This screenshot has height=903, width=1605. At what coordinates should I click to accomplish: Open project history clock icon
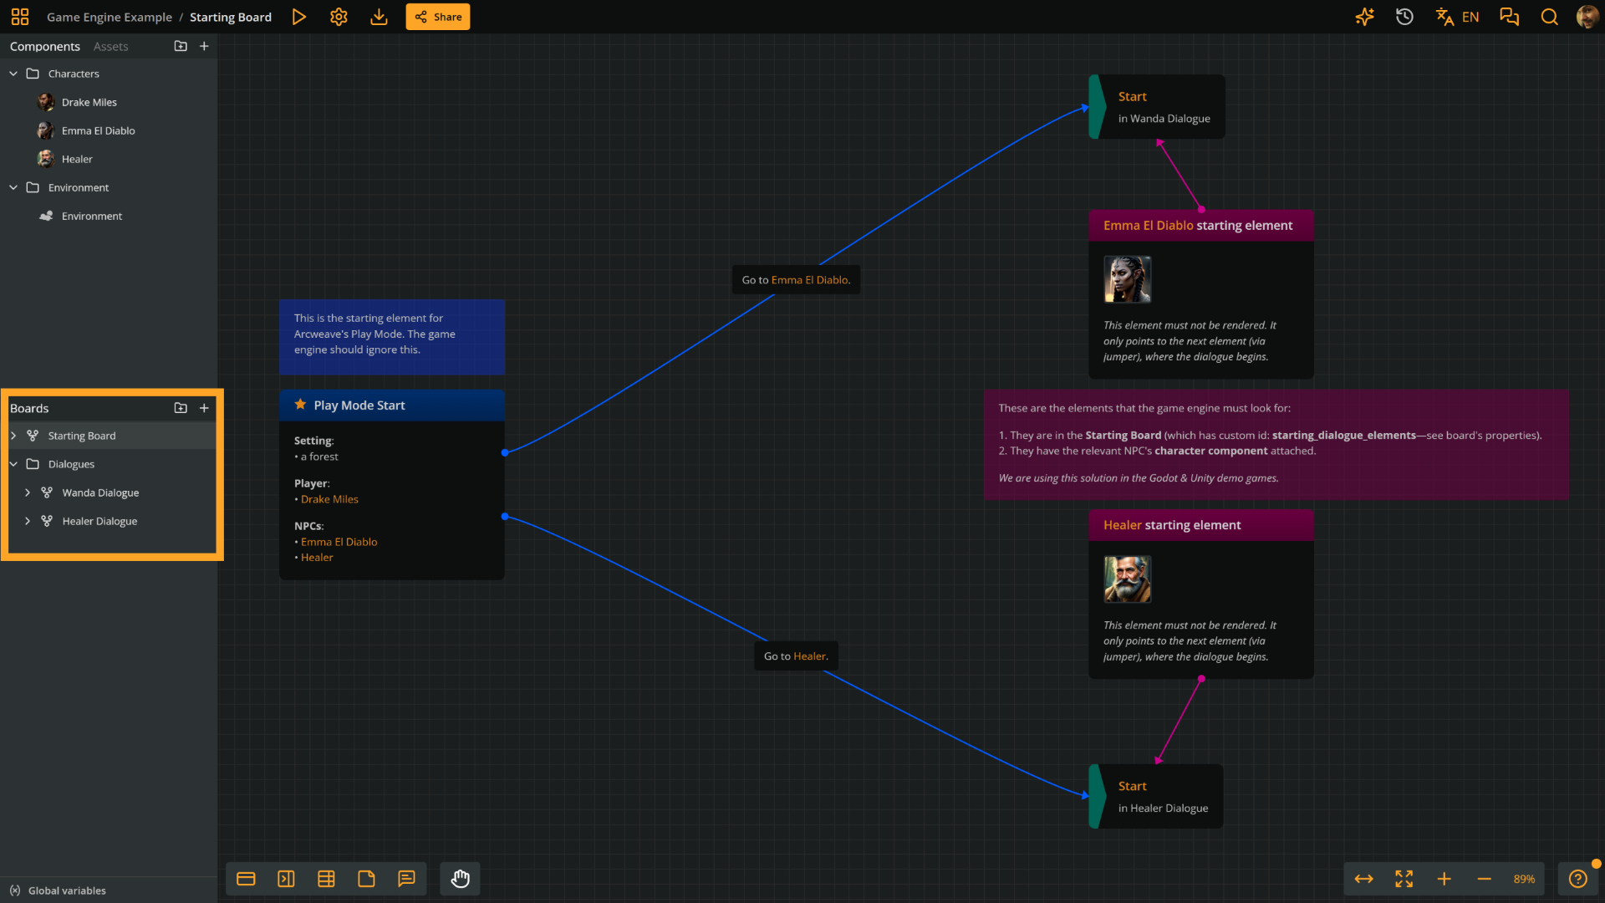click(1404, 17)
